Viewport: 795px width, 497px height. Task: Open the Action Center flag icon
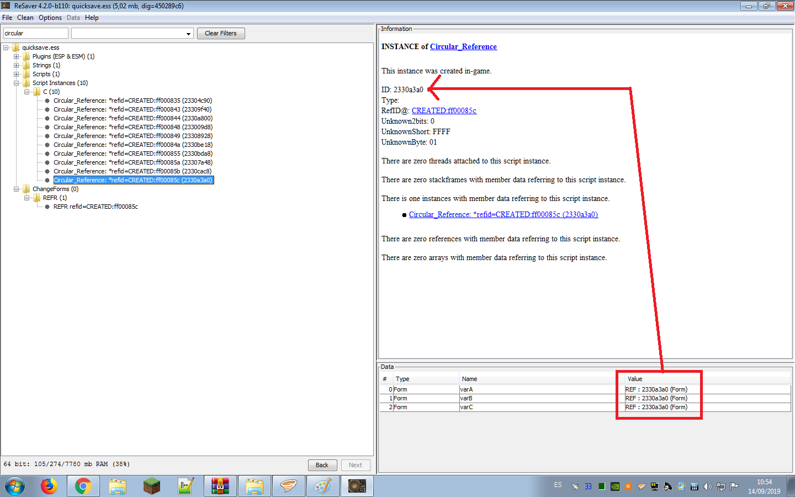coord(734,487)
